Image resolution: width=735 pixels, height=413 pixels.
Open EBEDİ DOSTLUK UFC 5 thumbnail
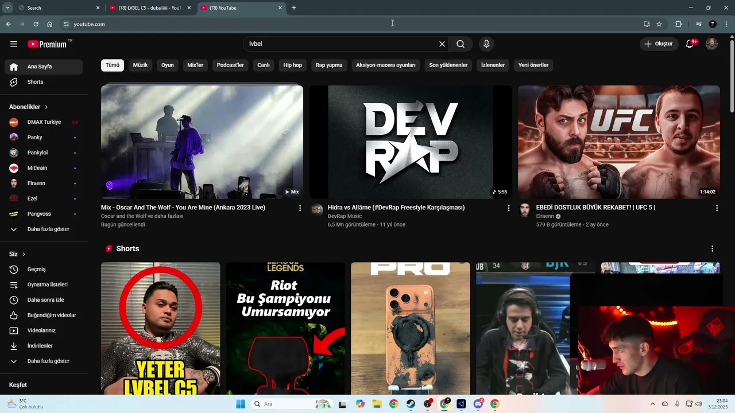point(619,142)
